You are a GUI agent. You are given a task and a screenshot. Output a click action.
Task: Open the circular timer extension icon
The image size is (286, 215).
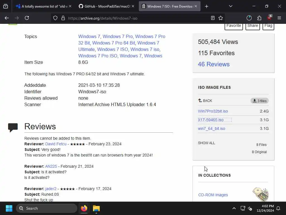point(249,18)
